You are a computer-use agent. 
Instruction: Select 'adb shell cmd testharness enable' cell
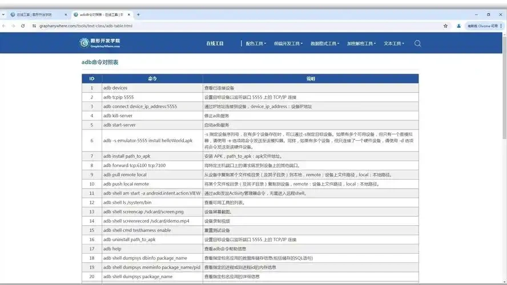(x=152, y=230)
